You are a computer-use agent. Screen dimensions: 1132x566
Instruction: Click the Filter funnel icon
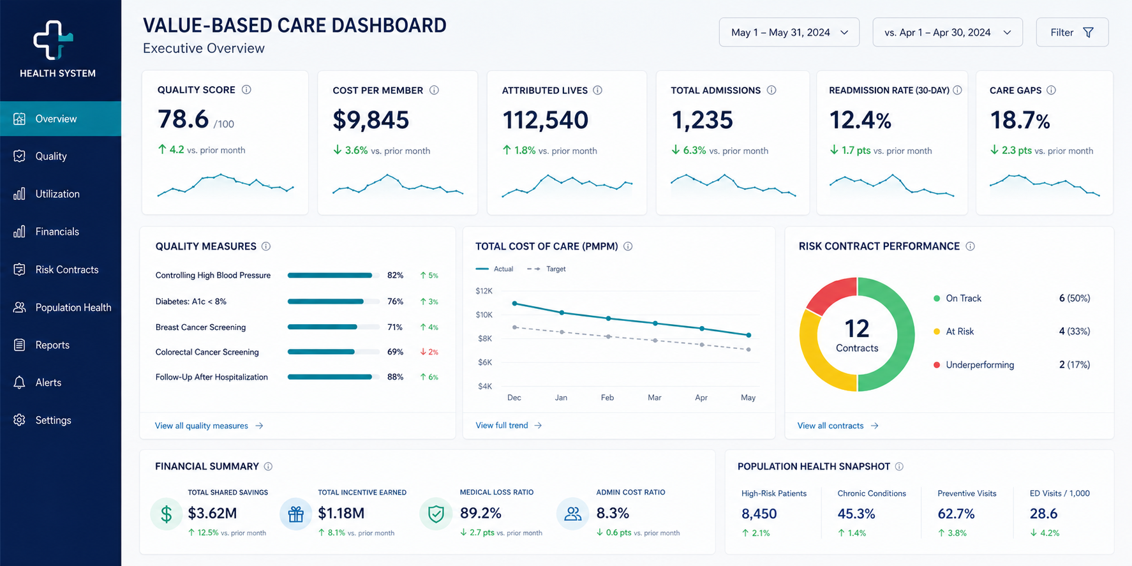(1089, 33)
